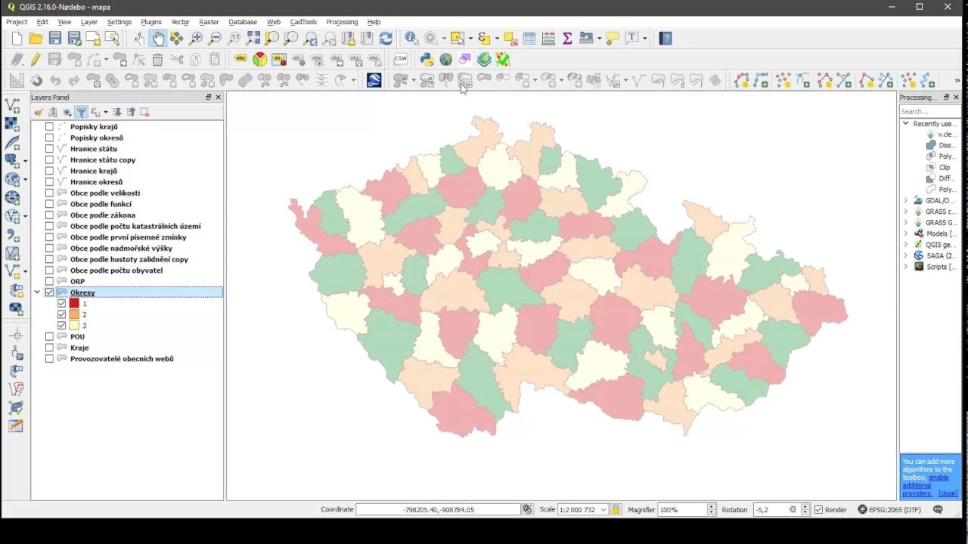Uncheck the Okresy layer checkbox
Screen dimensions: 968x544
[49, 292]
